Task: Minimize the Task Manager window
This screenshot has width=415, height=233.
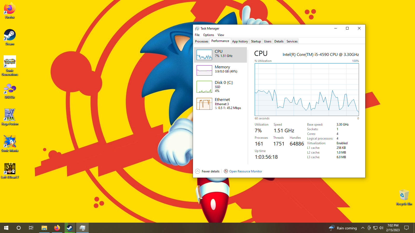Action: (x=336, y=28)
